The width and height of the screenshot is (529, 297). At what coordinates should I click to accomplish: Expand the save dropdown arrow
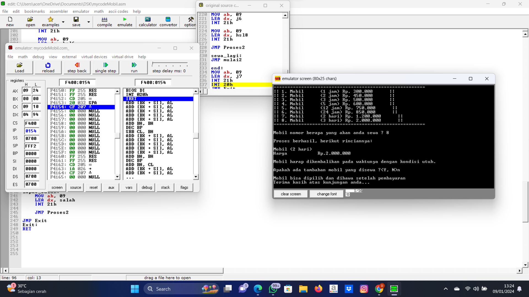pyautogui.click(x=88, y=22)
